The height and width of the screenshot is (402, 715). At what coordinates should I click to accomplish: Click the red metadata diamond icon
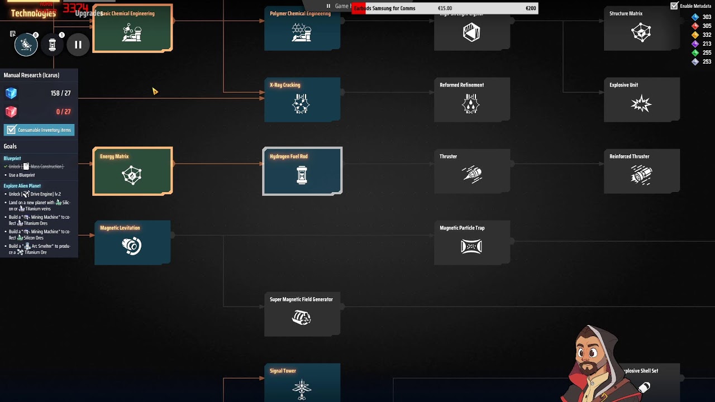point(695,26)
